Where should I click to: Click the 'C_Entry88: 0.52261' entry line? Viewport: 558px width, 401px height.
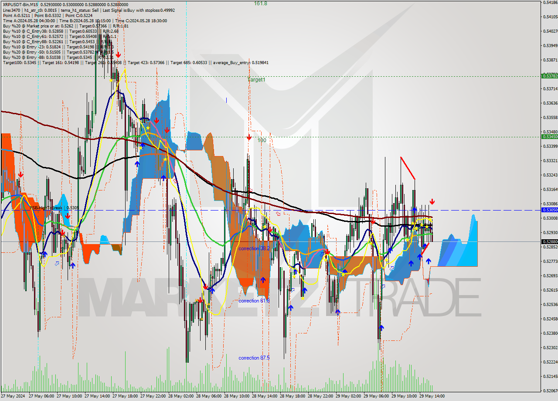click(58, 41)
